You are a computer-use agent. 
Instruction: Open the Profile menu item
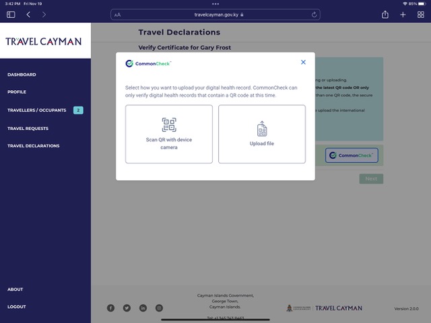pos(17,92)
